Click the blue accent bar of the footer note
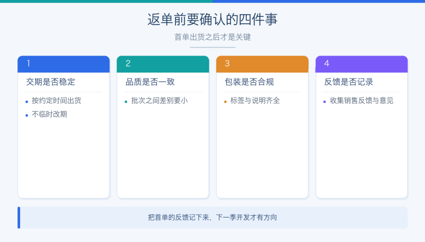425x242 pixels. pyautogui.click(x=19, y=217)
